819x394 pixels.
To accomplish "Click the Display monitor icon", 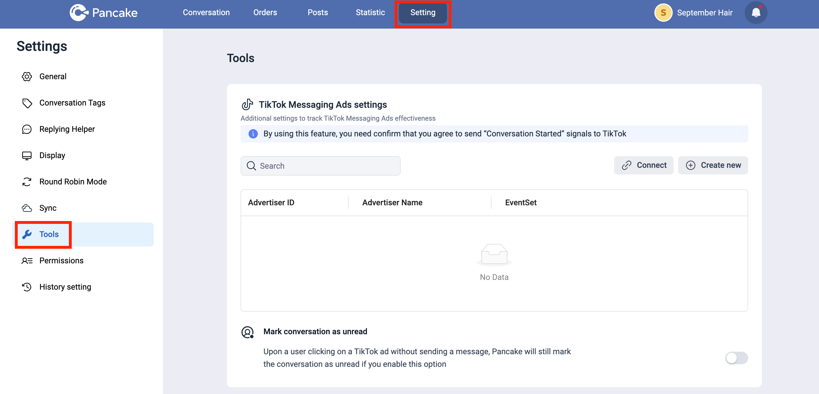I will 27,156.
